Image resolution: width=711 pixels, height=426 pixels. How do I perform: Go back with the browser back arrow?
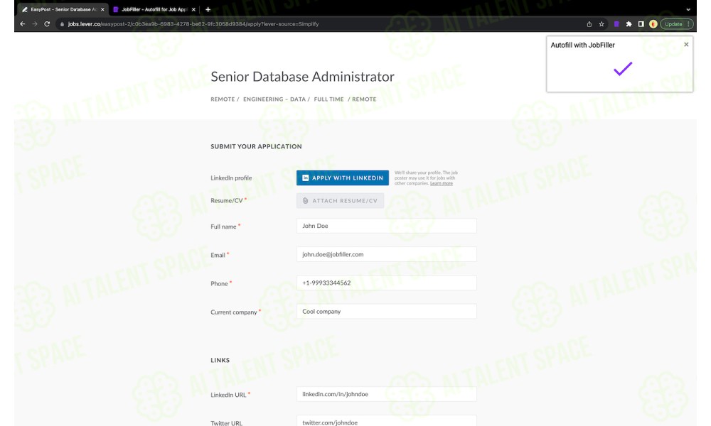click(x=22, y=24)
